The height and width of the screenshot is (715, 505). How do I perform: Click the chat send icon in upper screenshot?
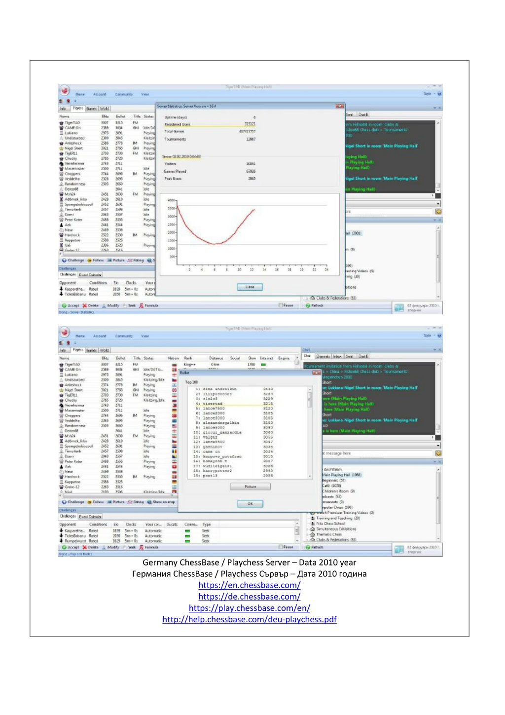coord(438,211)
